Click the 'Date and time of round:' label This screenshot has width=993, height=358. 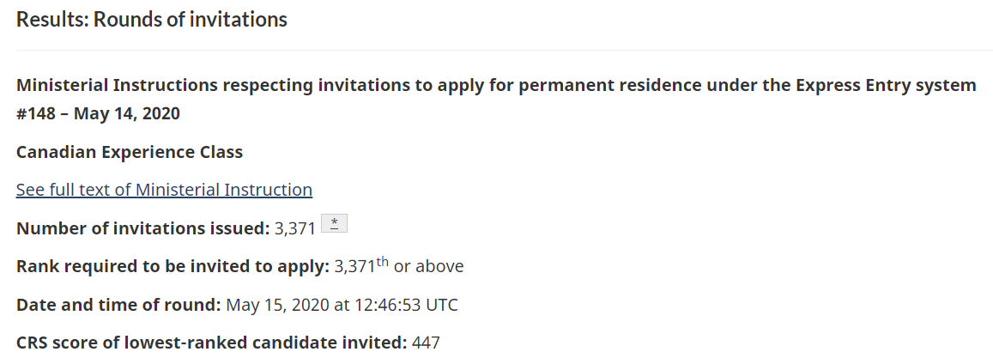pyautogui.click(x=118, y=305)
